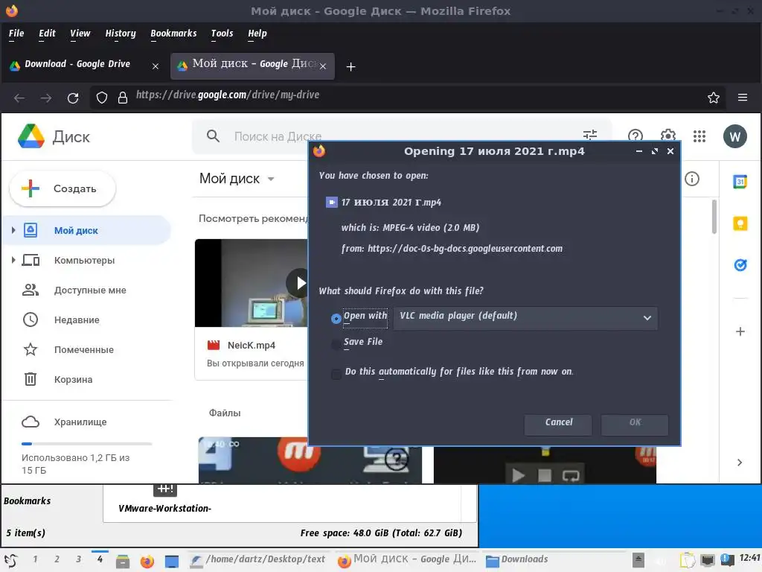Open Недавние recent files
762x572 pixels.
[77, 320]
